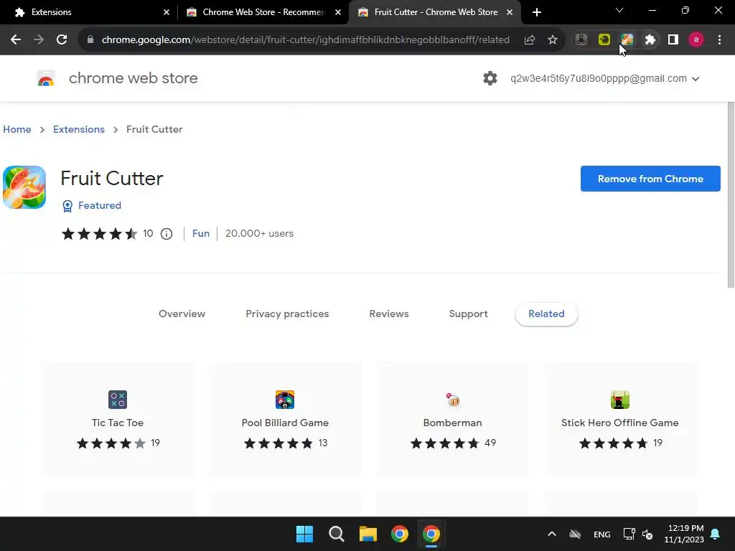
Task: Open Bomberman extension icon
Action: pyautogui.click(x=453, y=400)
